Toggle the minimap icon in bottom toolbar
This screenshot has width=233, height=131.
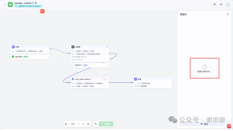pos(83,124)
